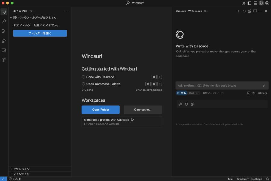Attach an image with the Image button

point(262,93)
